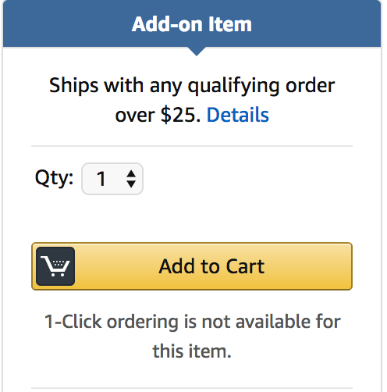Screen dimensions: 387x392
Task: Click the Ships with any qualifying order text
Action: pyautogui.click(x=192, y=86)
